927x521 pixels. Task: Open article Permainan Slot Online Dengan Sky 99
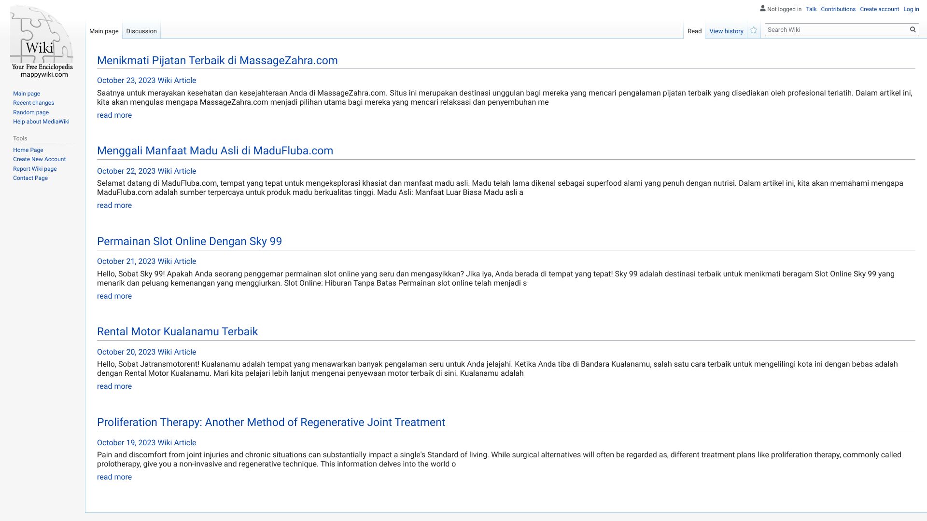click(x=189, y=241)
